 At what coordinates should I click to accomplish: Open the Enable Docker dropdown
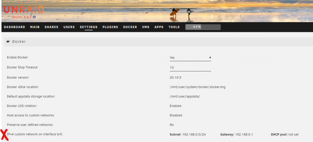point(190,58)
